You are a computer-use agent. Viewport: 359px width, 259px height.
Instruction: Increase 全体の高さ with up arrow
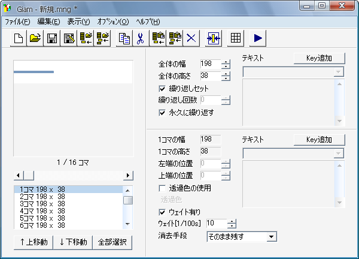coord(226,74)
